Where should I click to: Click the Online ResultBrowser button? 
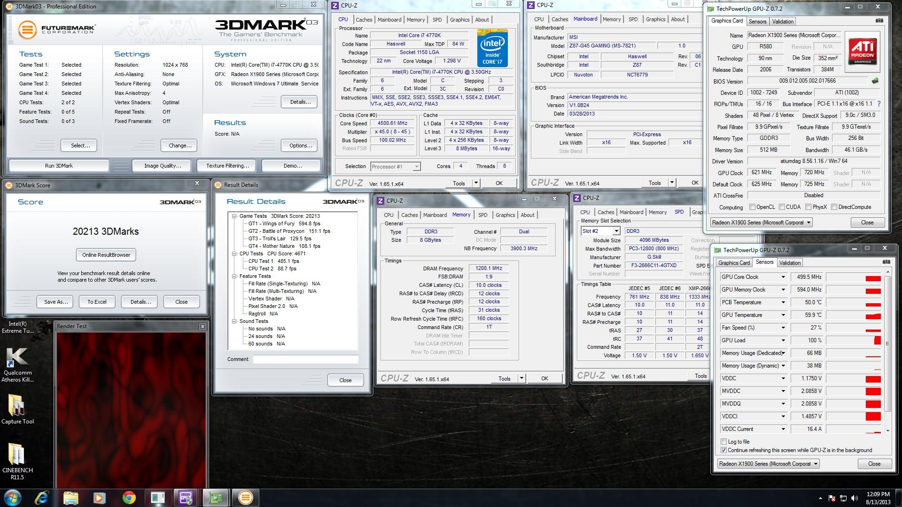tap(106, 255)
